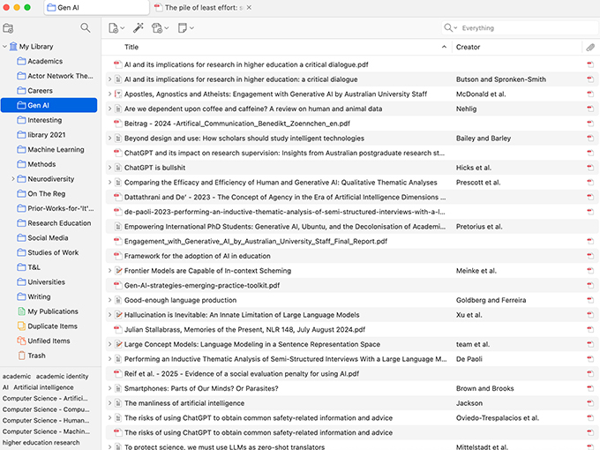This screenshot has height=450, width=600.
Task: Open the New Note toolbar menu
Action: pos(184,28)
